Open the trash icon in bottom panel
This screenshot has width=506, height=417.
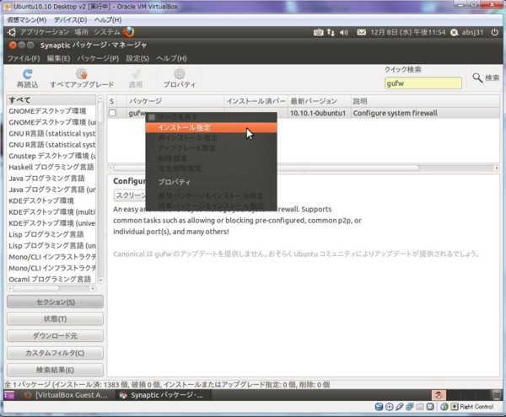(497, 395)
